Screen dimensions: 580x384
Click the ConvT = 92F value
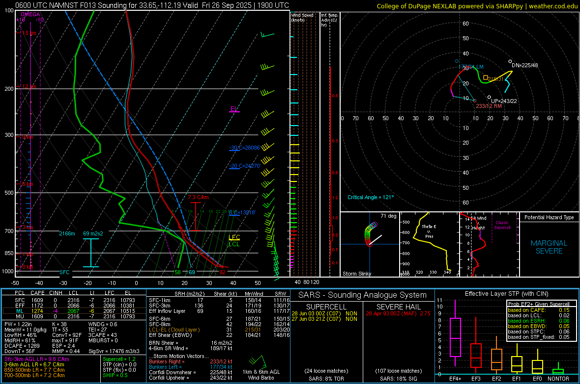(x=66, y=335)
